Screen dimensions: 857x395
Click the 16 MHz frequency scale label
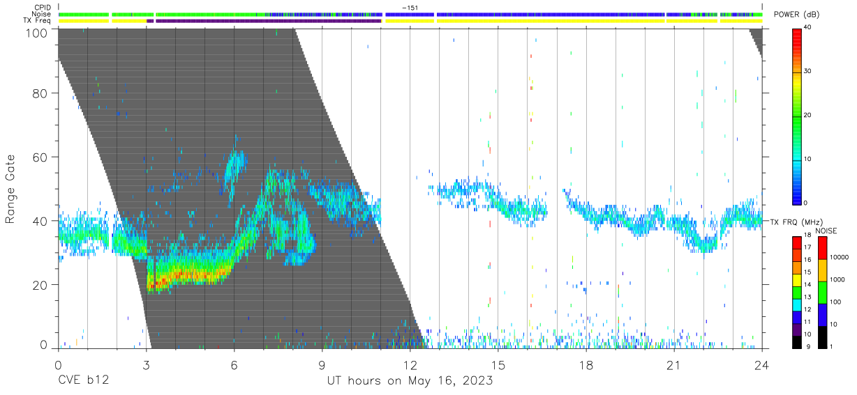point(808,259)
